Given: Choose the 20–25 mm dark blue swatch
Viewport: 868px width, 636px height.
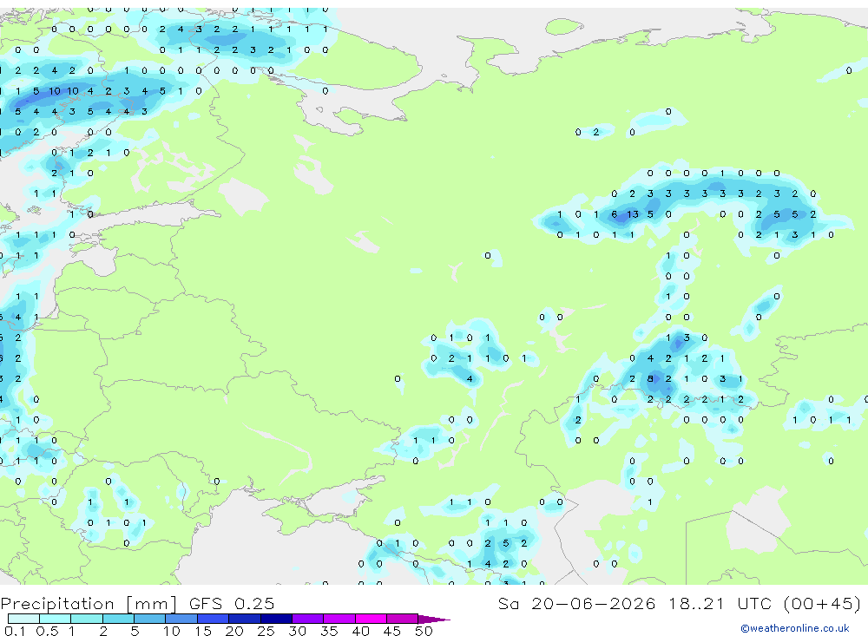Looking at the screenshot, I should pos(244,619).
